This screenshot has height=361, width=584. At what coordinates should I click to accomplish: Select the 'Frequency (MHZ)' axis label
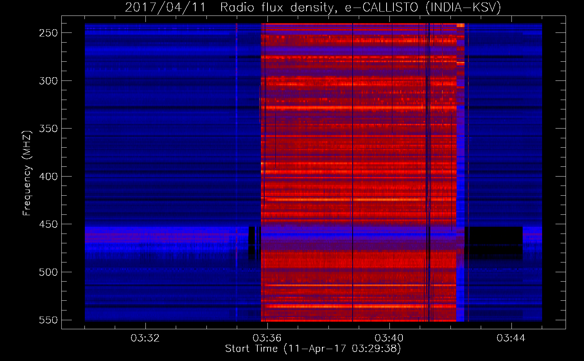[27, 173]
